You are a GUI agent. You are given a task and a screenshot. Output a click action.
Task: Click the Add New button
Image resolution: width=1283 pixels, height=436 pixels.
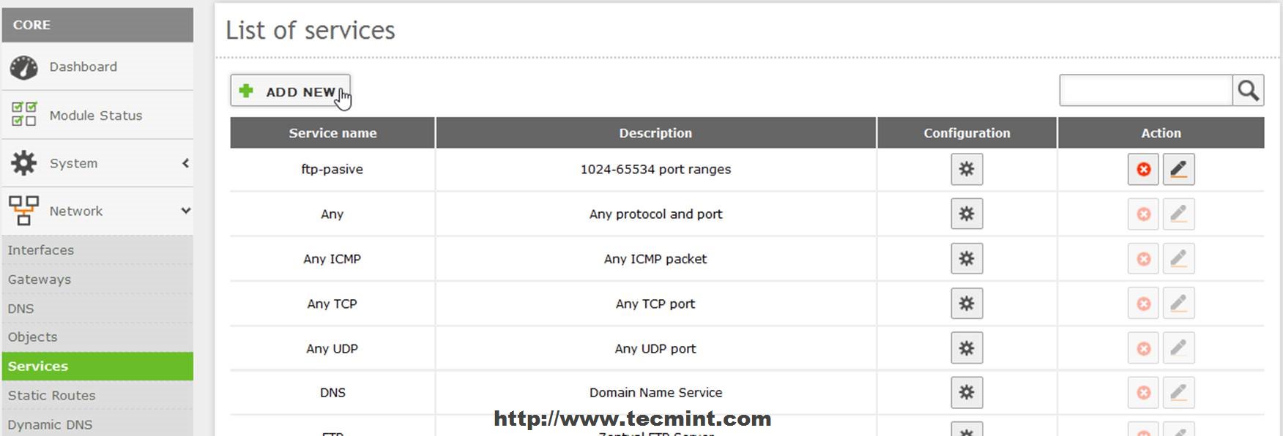pyautogui.click(x=290, y=91)
